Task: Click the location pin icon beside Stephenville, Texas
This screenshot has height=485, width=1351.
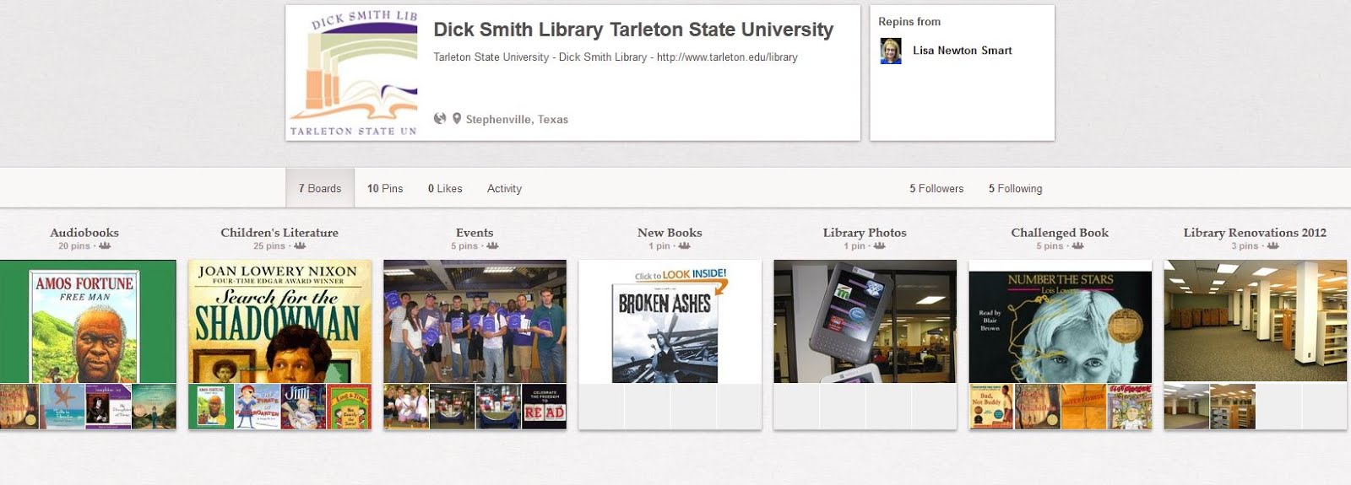Action: 457,119
